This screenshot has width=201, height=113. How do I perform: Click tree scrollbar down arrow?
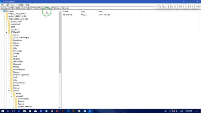(x=60, y=107)
